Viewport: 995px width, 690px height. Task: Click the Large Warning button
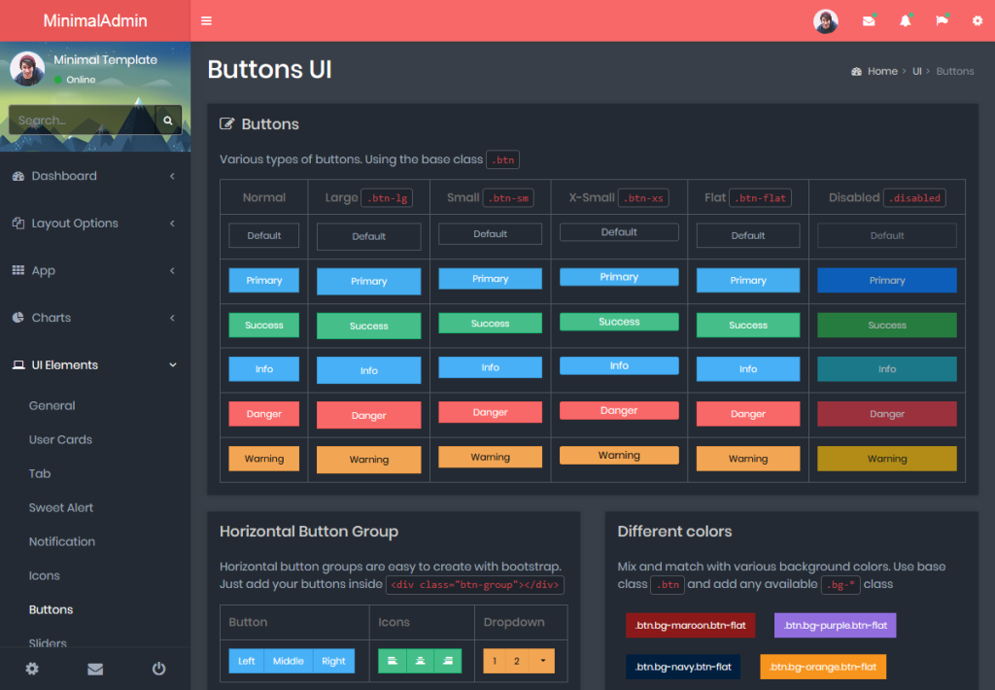(368, 460)
